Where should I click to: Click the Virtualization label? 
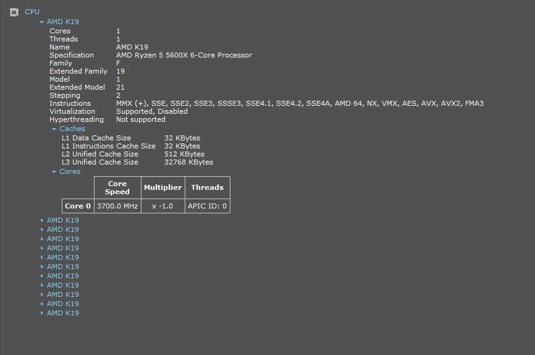click(x=72, y=111)
